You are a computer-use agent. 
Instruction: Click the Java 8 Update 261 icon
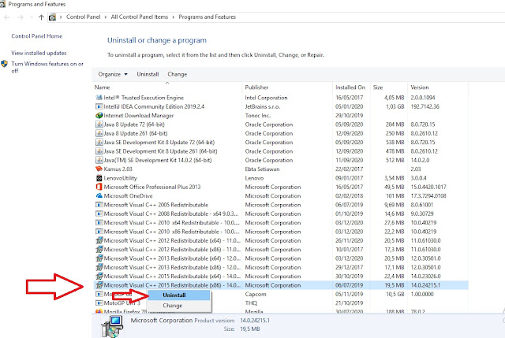99,133
